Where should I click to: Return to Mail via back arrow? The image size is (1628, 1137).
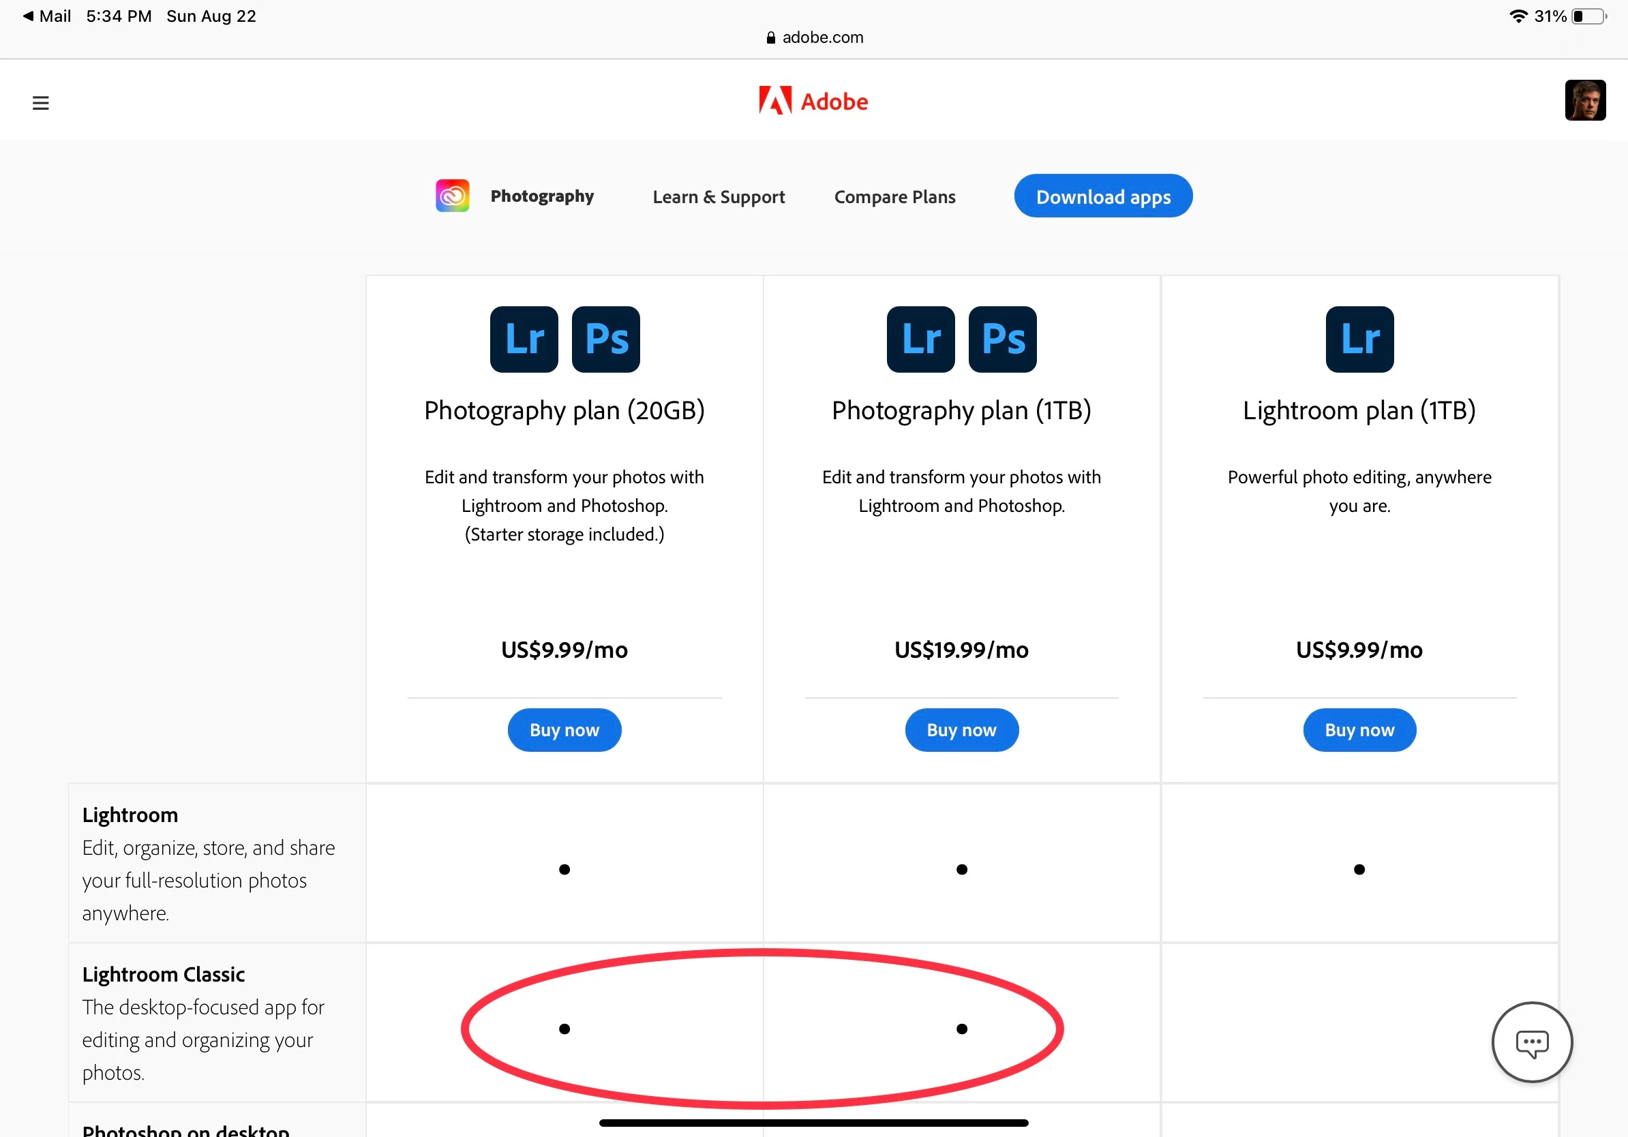point(46,16)
